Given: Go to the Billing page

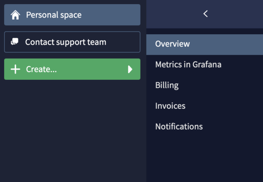Looking at the screenshot, I should point(167,85).
